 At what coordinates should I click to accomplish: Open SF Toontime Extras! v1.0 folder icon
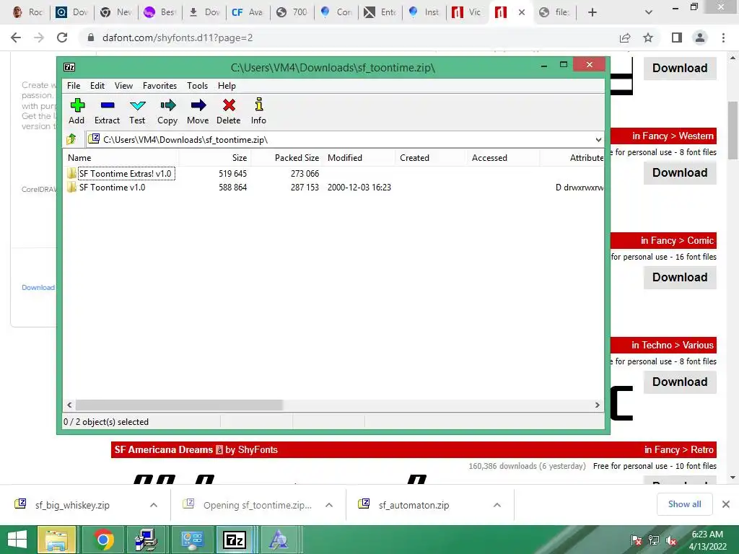pos(71,173)
